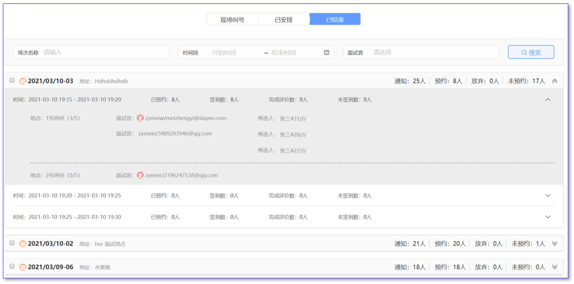Click session title 2021/03/09-06
The width and height of the screenshot is (574, 284).
click(51, 267)
